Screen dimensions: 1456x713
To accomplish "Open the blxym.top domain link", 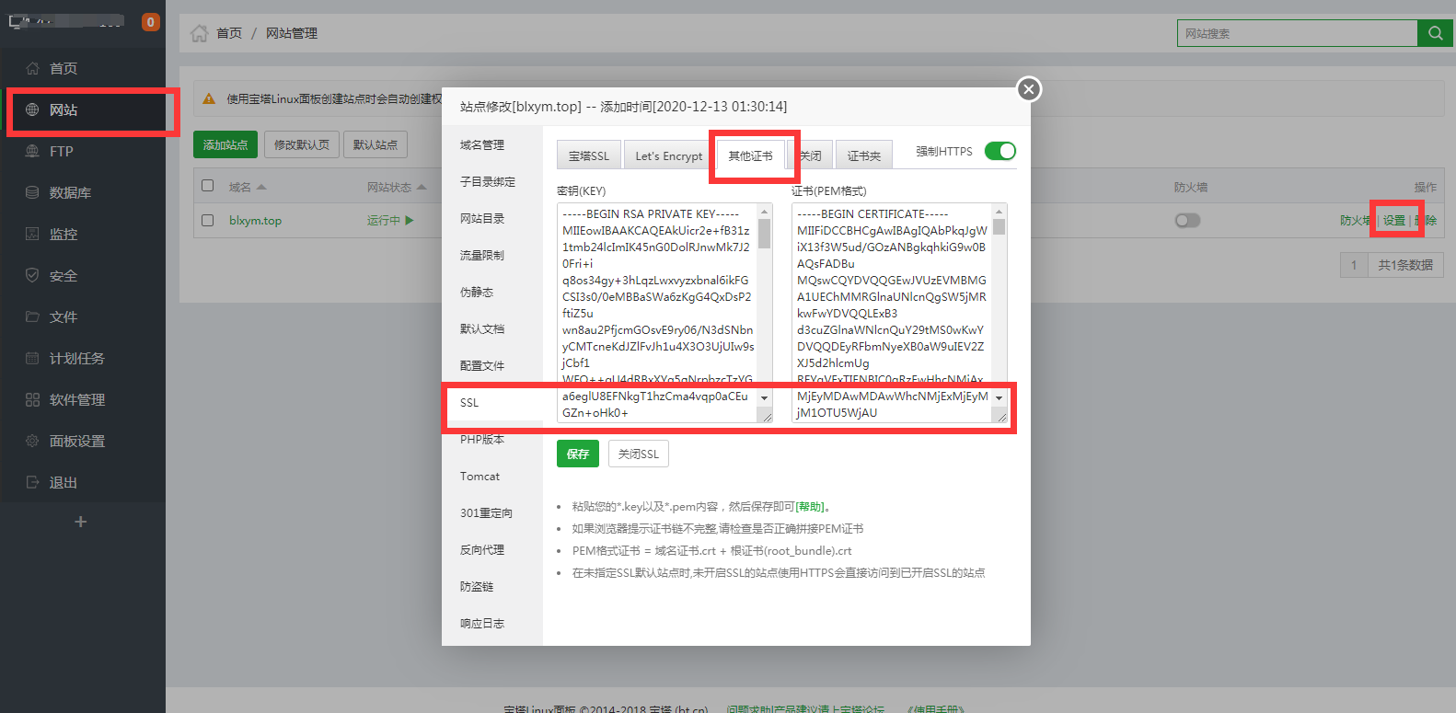I will [256, 220].
